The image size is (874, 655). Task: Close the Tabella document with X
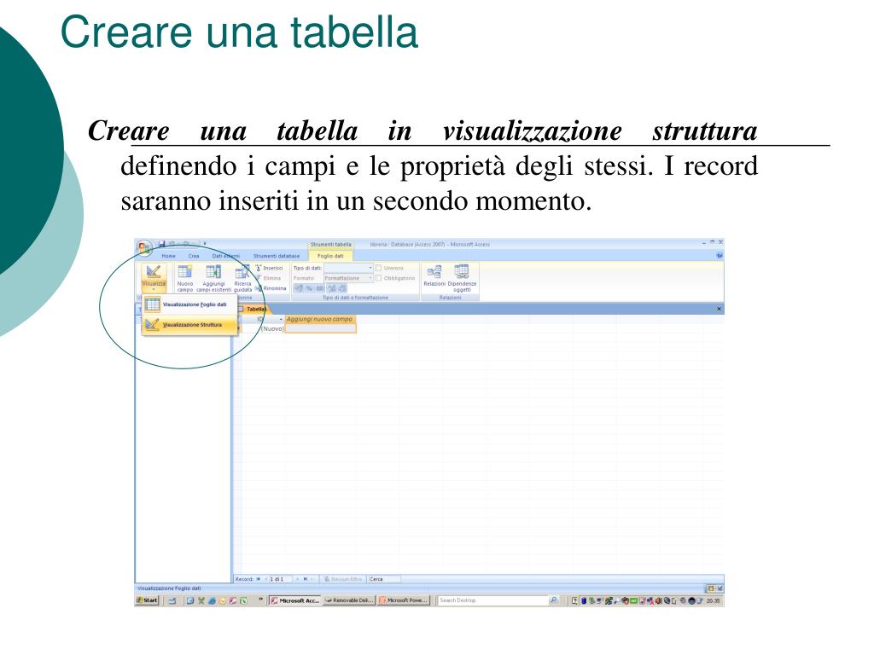click(719, 309)
